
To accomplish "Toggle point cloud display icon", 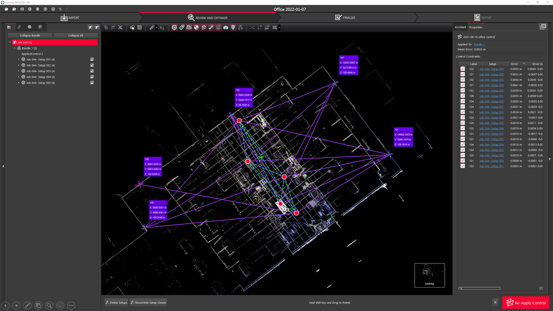I will click(x=189, y=28).
